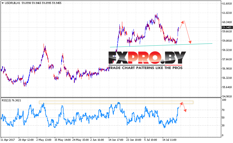Select the 56.9810 price axis label

(227, 69)
